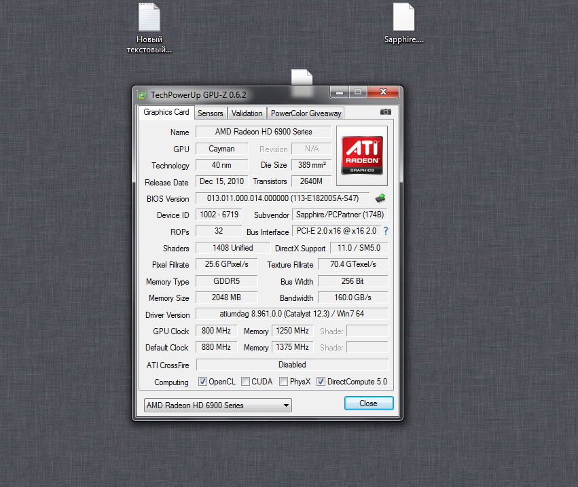
Task: Click the Default Clock field 880 MHz
Action: pyautogui.click(x=217, y=347)
